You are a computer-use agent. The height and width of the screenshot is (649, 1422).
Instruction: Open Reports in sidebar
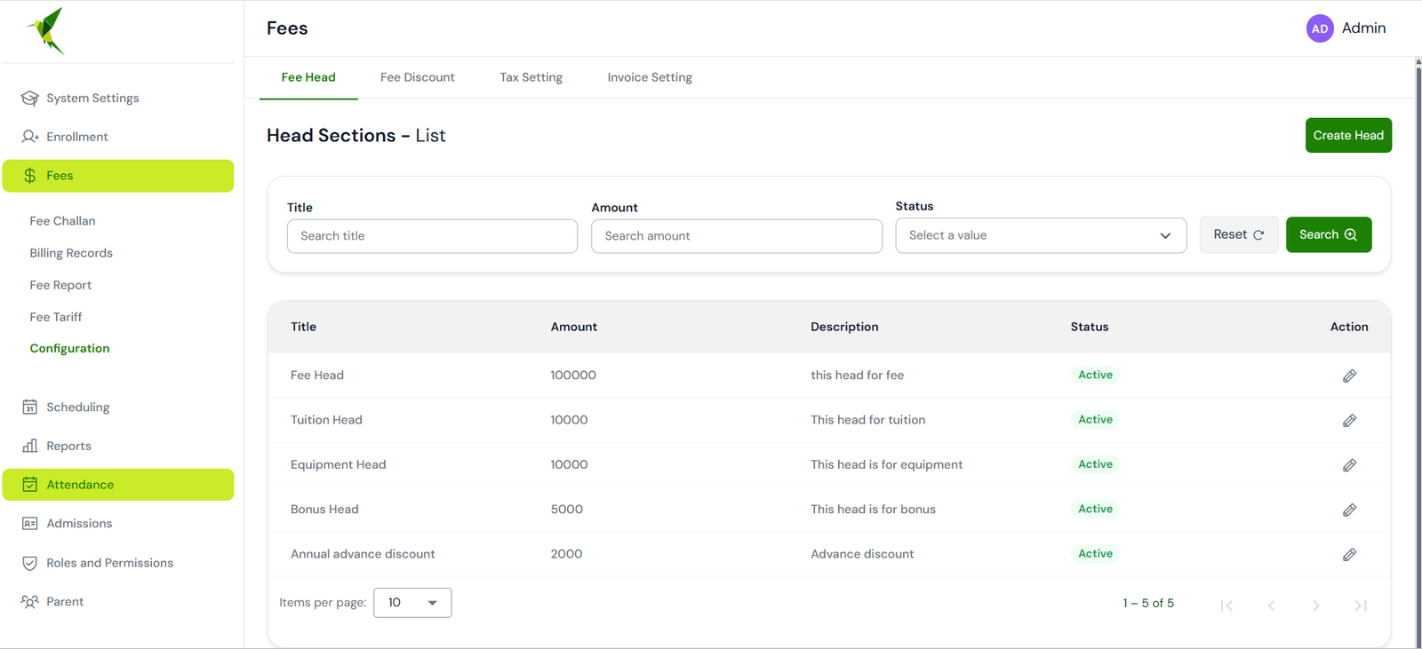[118, 446]
